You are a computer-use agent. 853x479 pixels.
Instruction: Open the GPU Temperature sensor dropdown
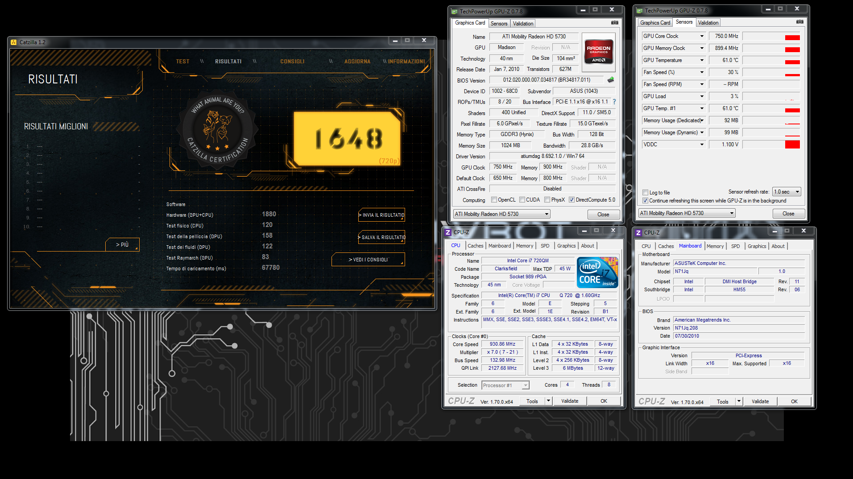tap(702, 60)
